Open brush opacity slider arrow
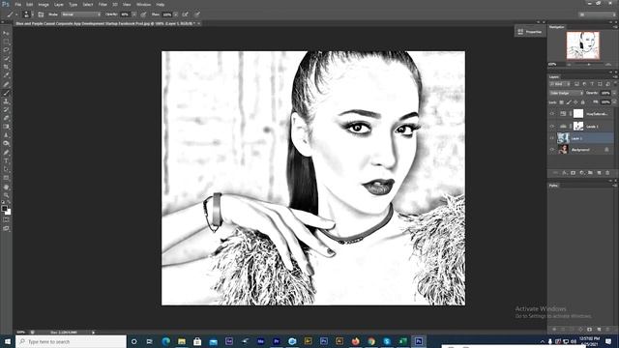 [134, 14]
